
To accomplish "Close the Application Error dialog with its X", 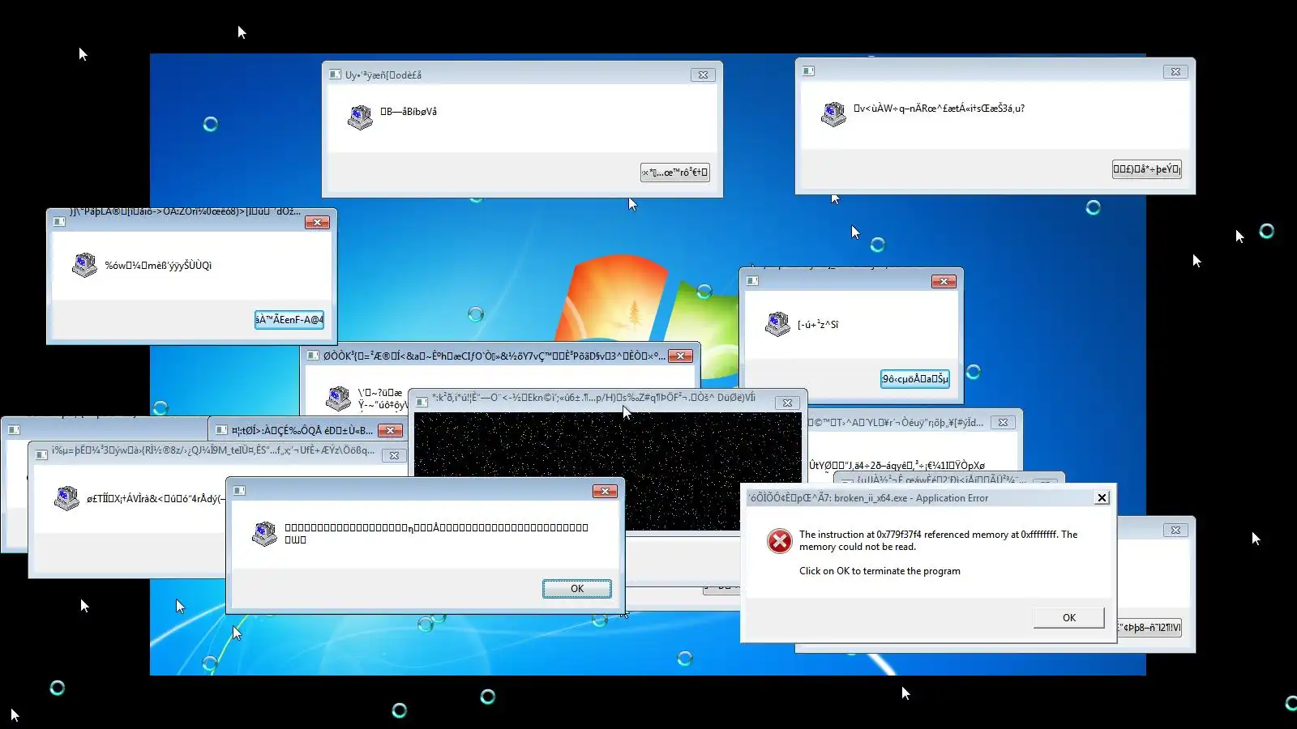I will coord(1102,498).
